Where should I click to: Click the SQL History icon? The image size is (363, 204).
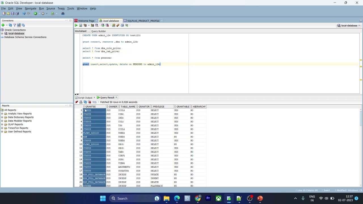(123, 25)
